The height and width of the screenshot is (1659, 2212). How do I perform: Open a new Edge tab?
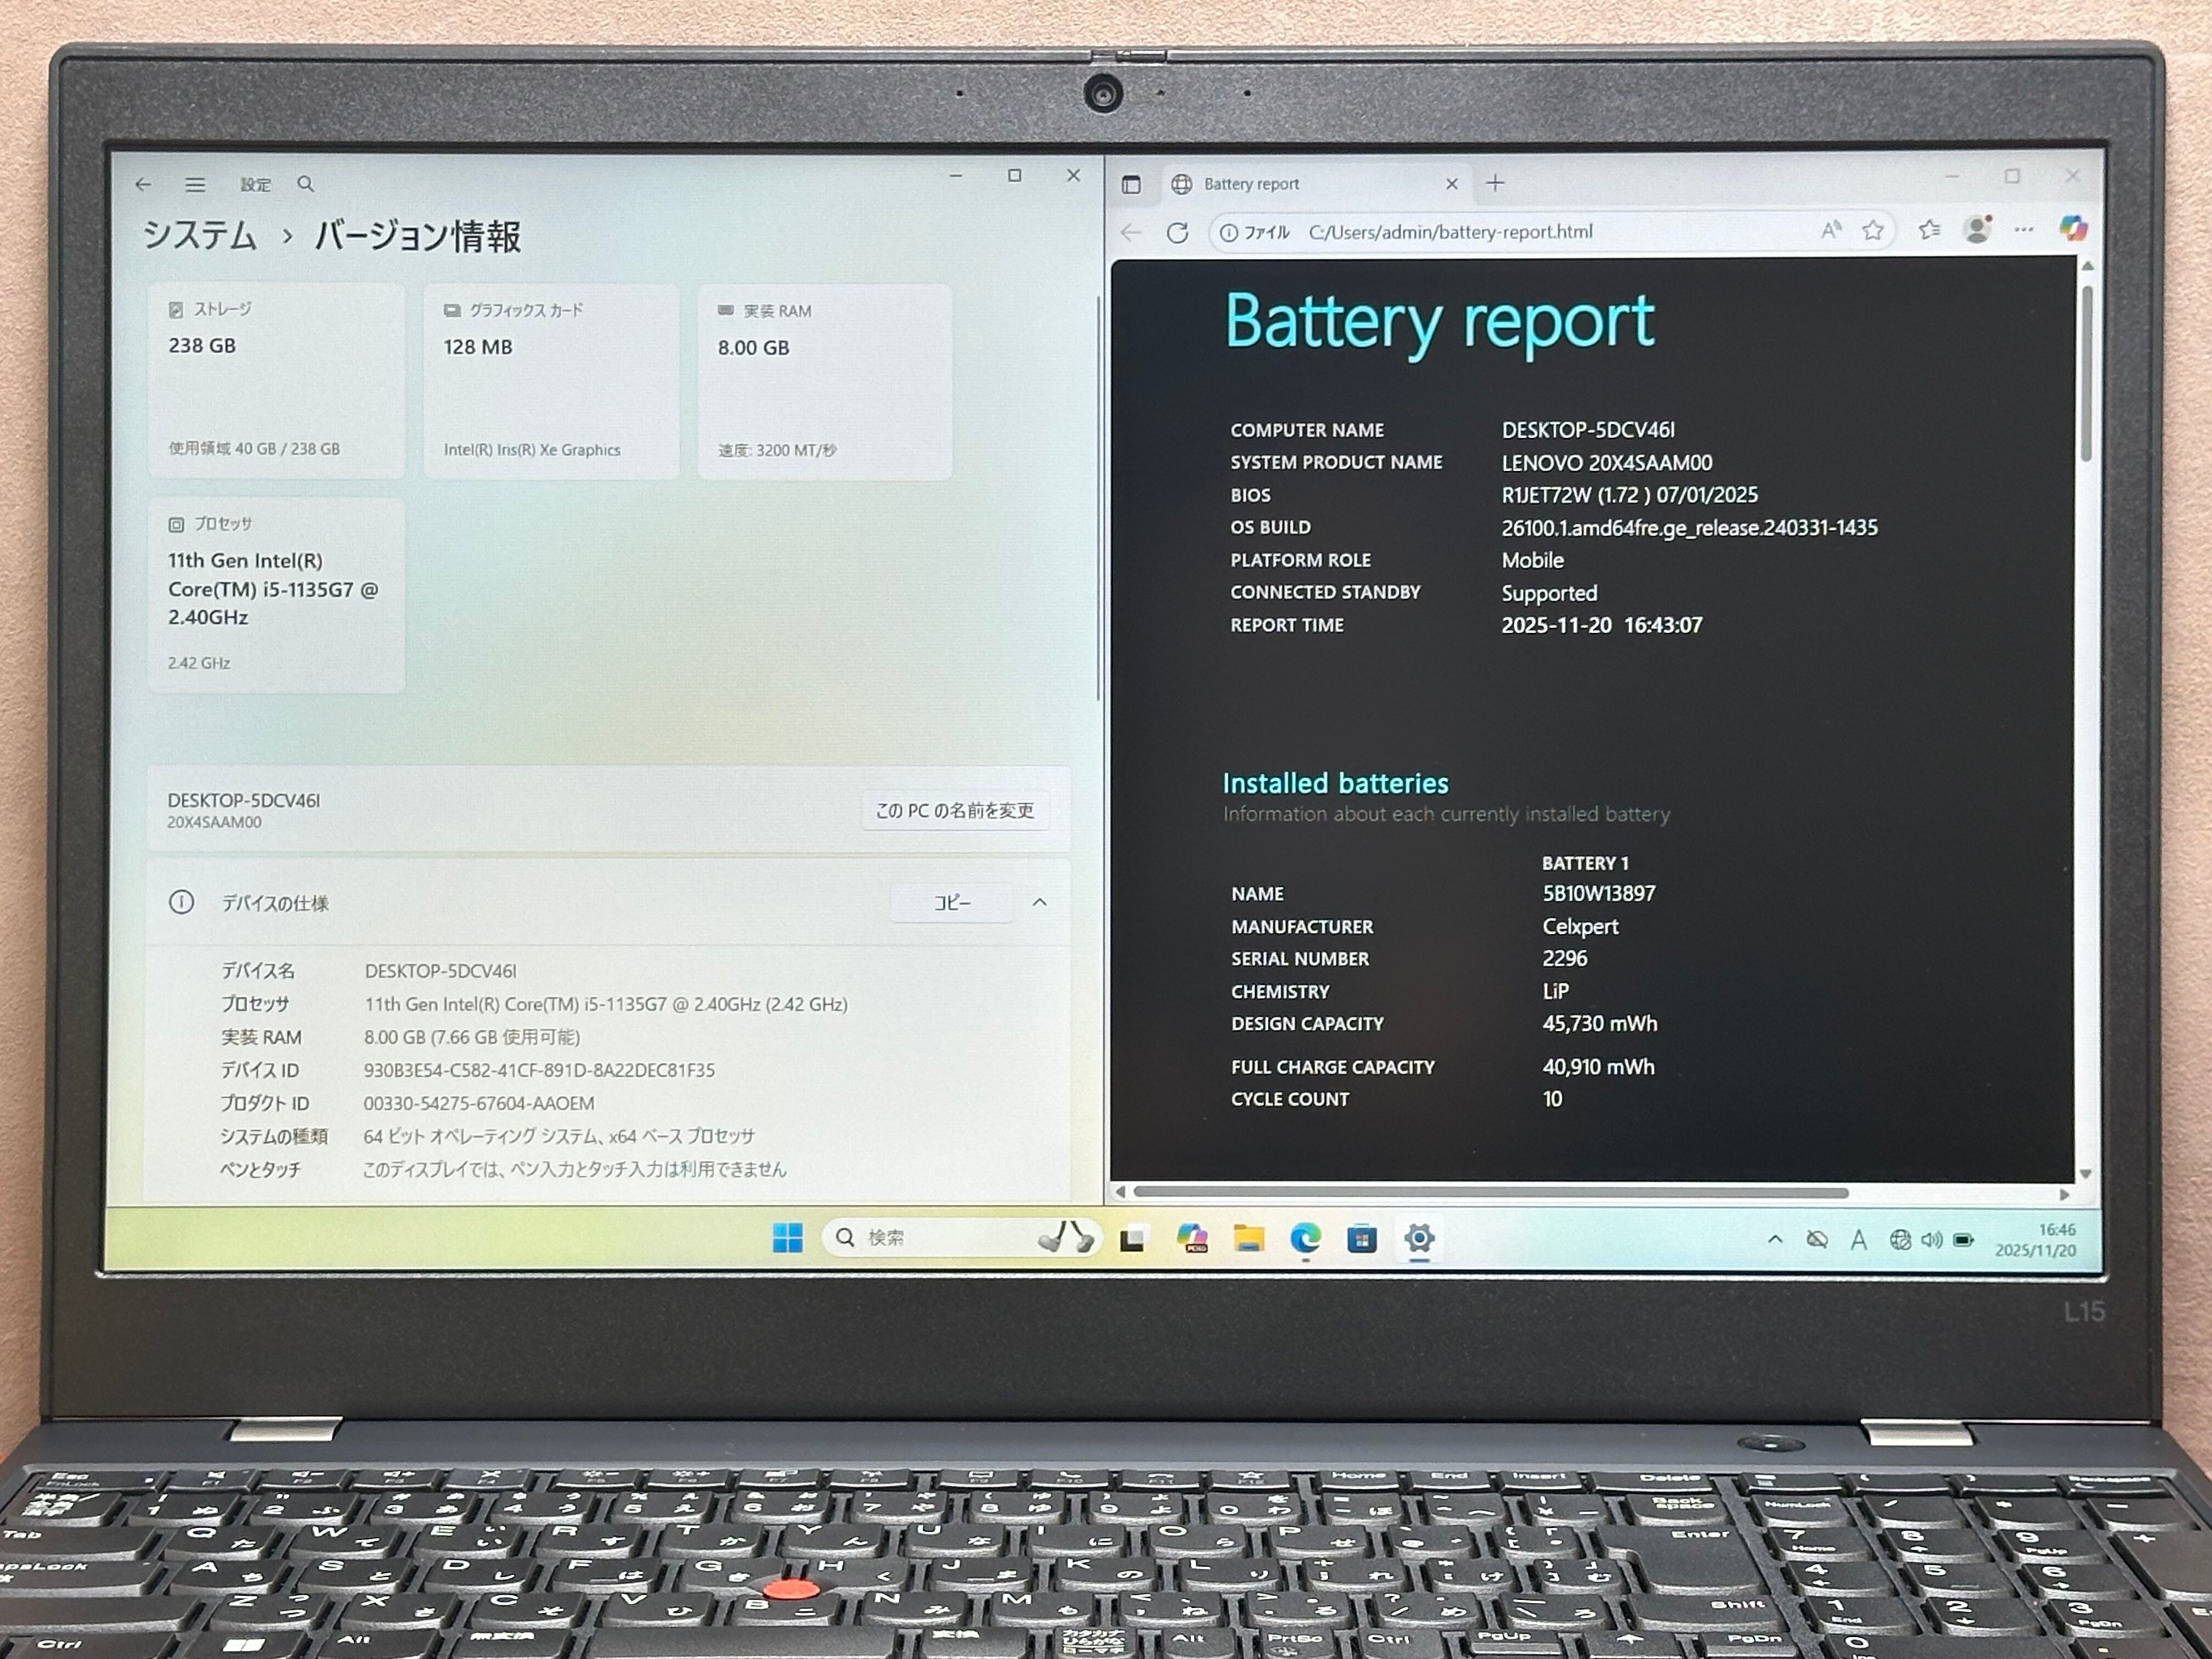tap(1495, 183)
